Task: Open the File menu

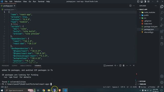Action: (6, 2)
